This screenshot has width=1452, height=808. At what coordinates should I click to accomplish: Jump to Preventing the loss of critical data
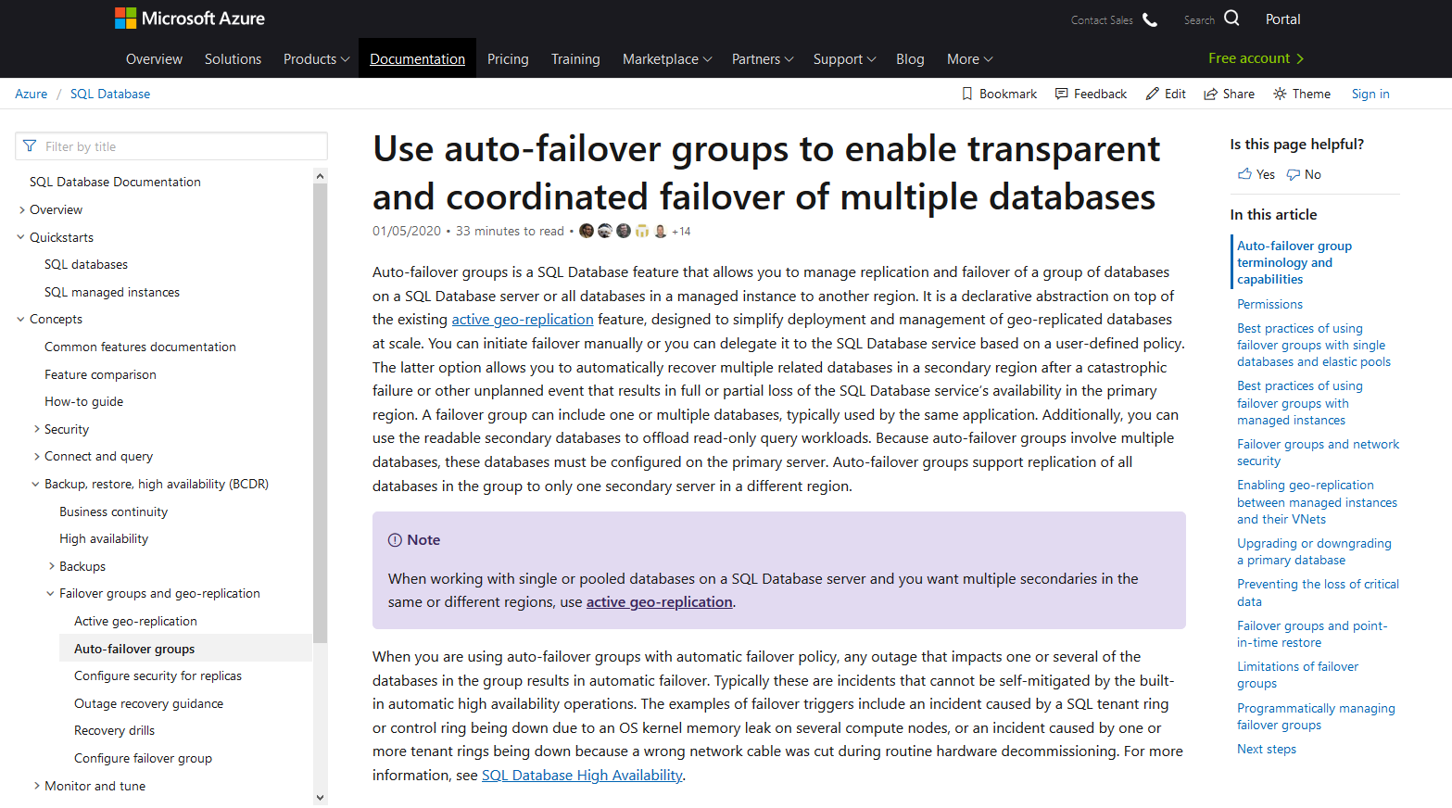[x=1318, y=592]
